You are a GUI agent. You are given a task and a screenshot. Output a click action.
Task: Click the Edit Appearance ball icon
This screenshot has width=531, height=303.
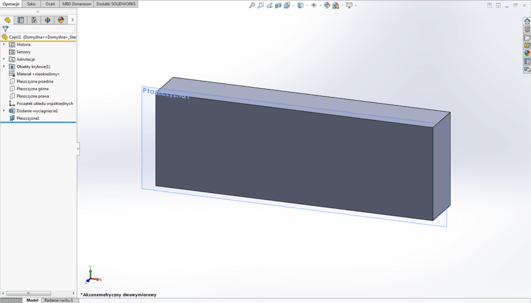click(x=327, y=5)
